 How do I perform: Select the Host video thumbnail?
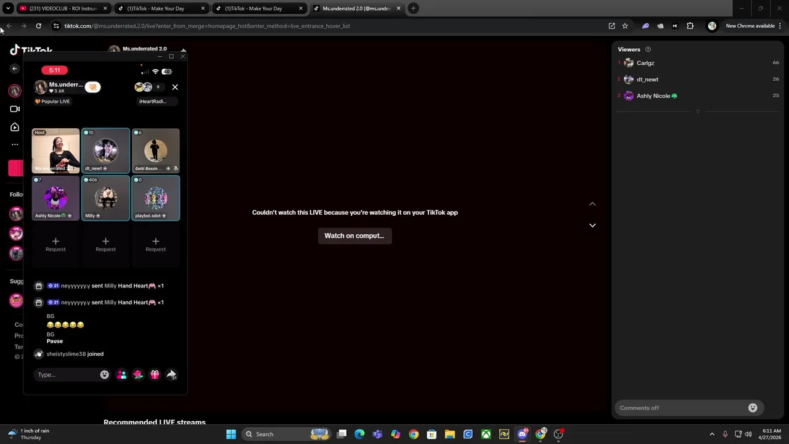(x=55, y=150)
